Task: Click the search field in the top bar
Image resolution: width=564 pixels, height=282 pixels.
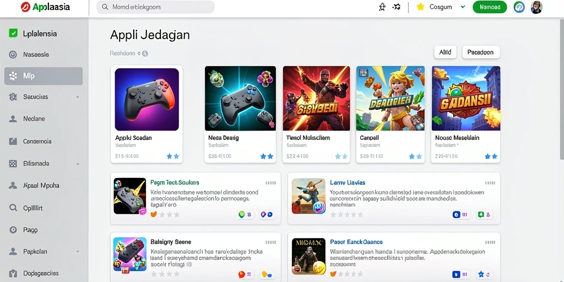Action: coord(155,7)
